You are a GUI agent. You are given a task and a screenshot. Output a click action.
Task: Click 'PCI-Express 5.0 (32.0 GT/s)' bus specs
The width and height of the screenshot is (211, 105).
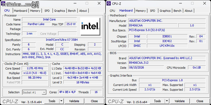(167, 30)
